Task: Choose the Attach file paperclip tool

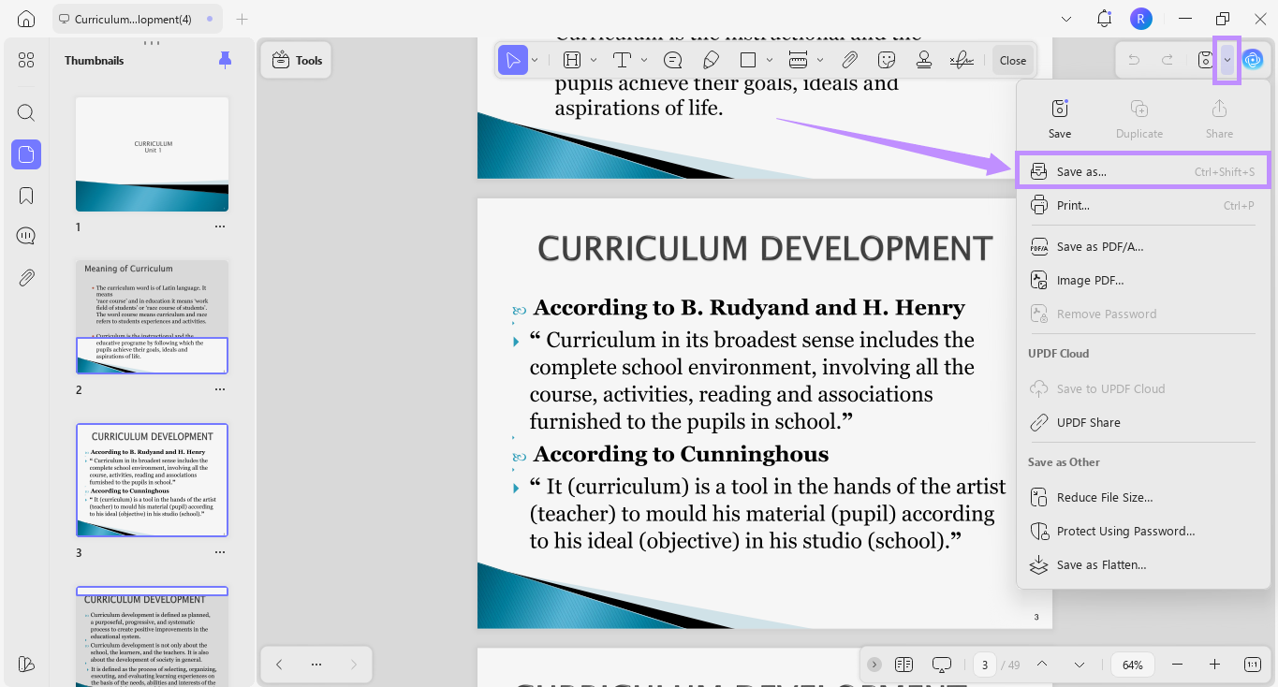Action: pyautogui.click(x=849, y=60)
